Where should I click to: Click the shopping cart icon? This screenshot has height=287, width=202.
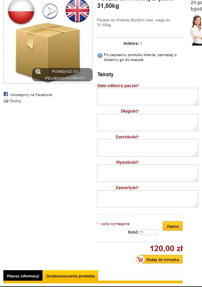pos(140,259)
